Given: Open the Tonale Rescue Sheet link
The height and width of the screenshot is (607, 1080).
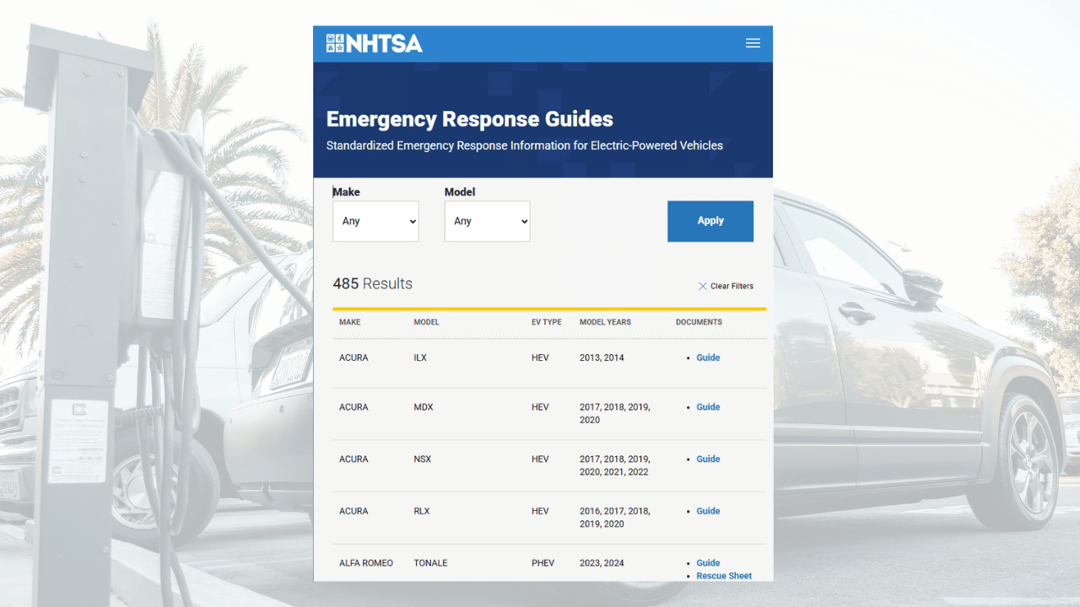Looking at the screenshot, I should click(x=723, y=576).
